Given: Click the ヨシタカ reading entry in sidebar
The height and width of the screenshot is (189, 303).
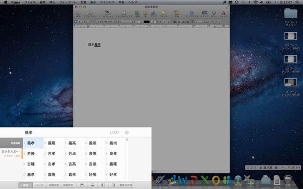Looking at the screenshot, I should coord(11,153).
